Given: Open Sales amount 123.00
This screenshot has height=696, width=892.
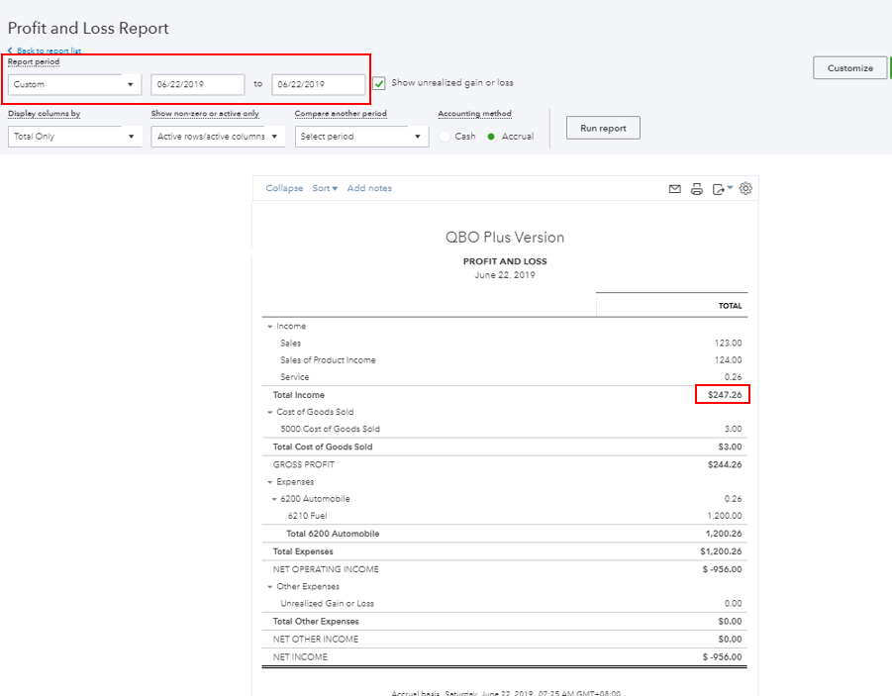Looking at the screenshot, I should click(729, 344).
